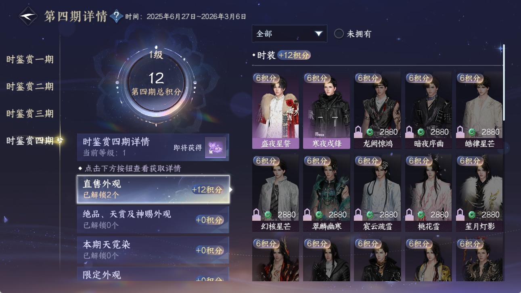Screen dimensions: 521x293
Task: Open the question mark help icon
Action: 116,16
